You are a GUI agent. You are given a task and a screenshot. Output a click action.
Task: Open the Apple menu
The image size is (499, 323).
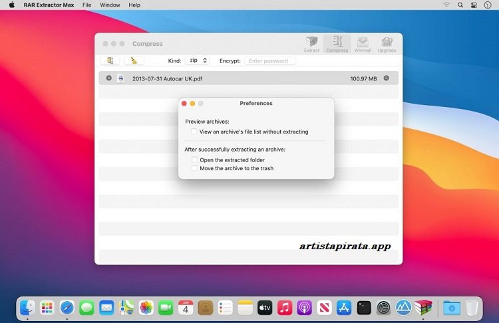point(12,5)
